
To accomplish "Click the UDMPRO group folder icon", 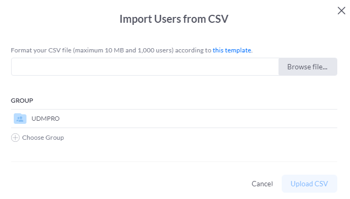I will point(20,119).
